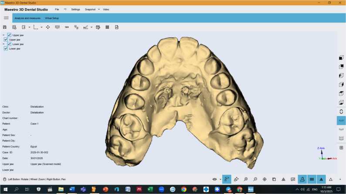
Task: Click the tooth properties toolbar icon
Action: [x=76, y=27]
